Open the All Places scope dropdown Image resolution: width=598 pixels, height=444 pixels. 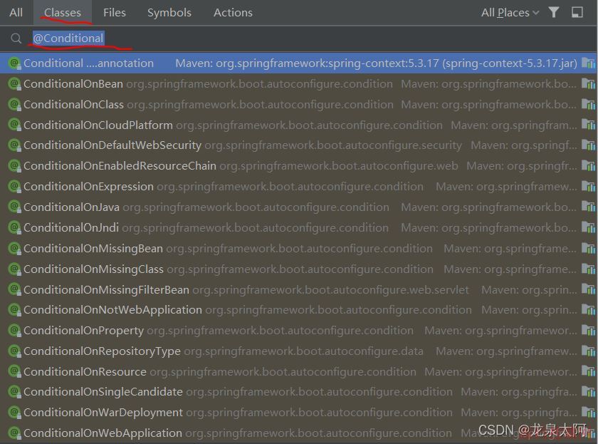tap(510, 12)
